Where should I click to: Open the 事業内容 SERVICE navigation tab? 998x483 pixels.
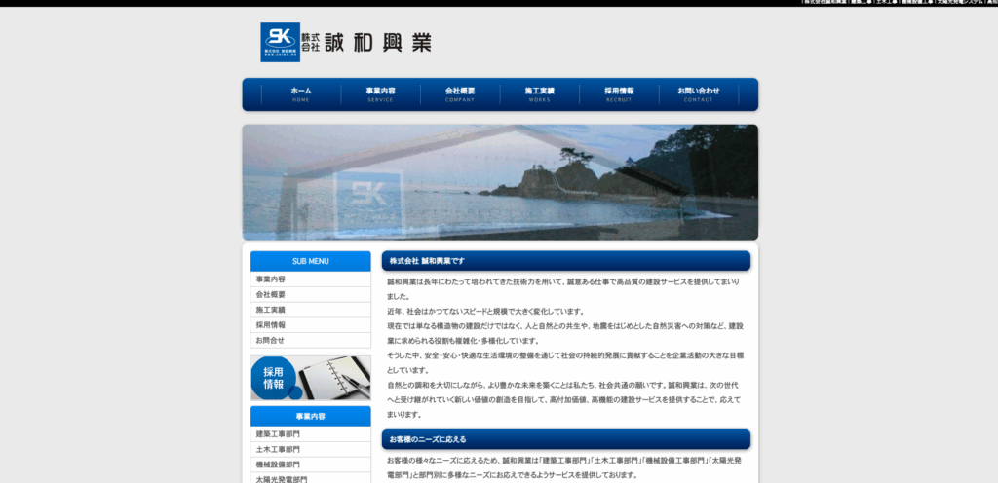tap(381, 94)
